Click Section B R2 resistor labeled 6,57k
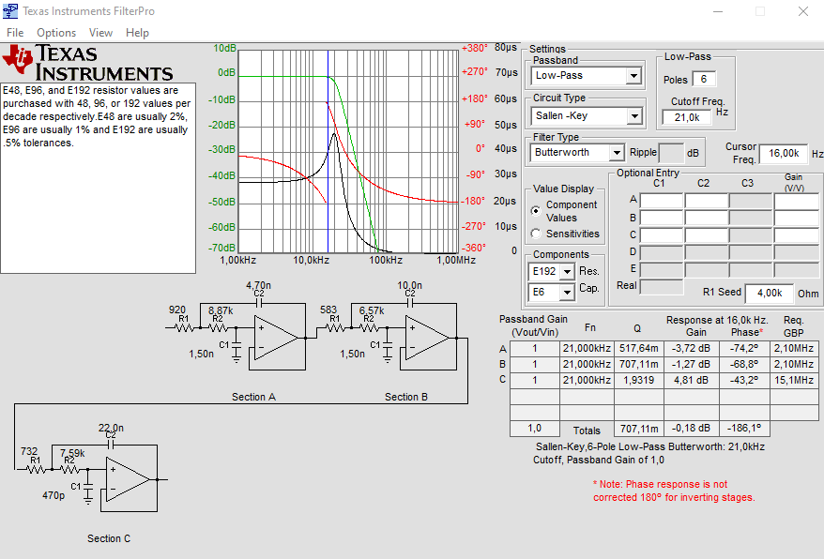 pos(369,328)
